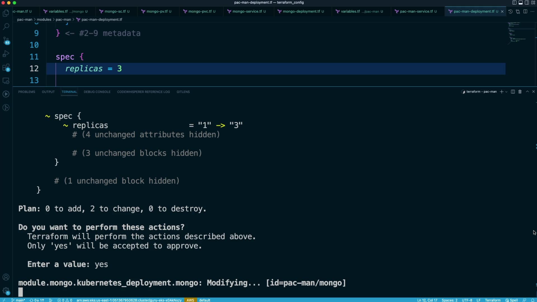Screen dimensions: 537x302
Task: Open Source Control with 53 changes
Action: coord(6,40)
